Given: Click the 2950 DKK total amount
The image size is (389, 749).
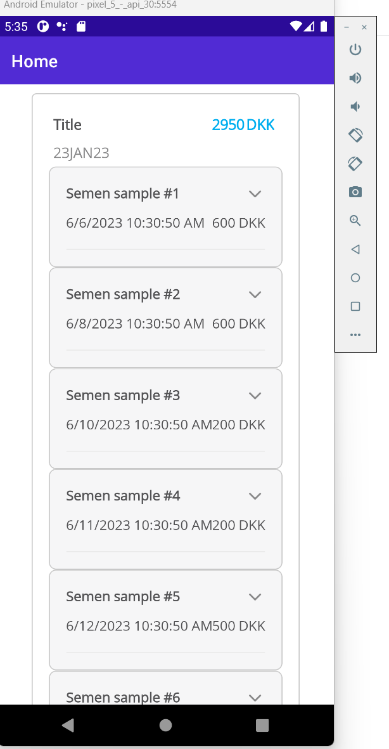Looking at the screenshot, I should 243,125.
